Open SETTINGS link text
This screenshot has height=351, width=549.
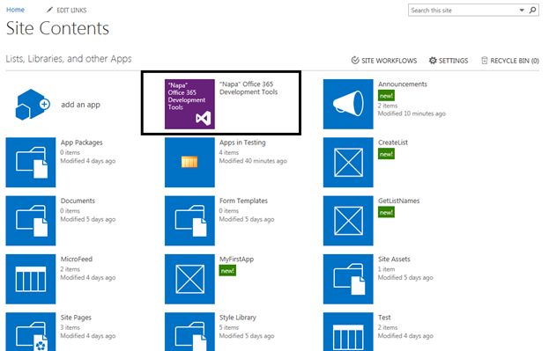click(454, 61)
